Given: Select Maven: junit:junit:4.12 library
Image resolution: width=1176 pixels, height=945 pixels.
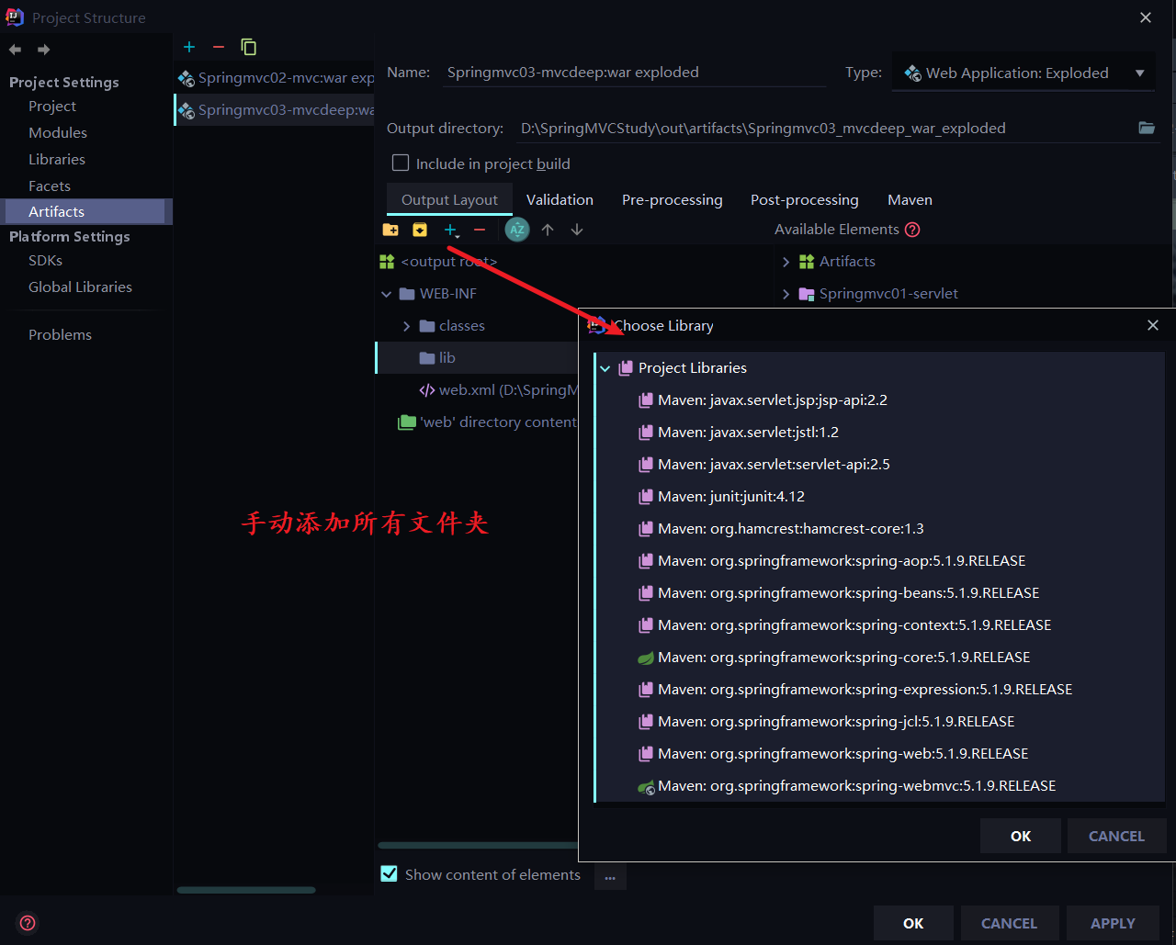Looking at the screenshot, I should 731,497.
